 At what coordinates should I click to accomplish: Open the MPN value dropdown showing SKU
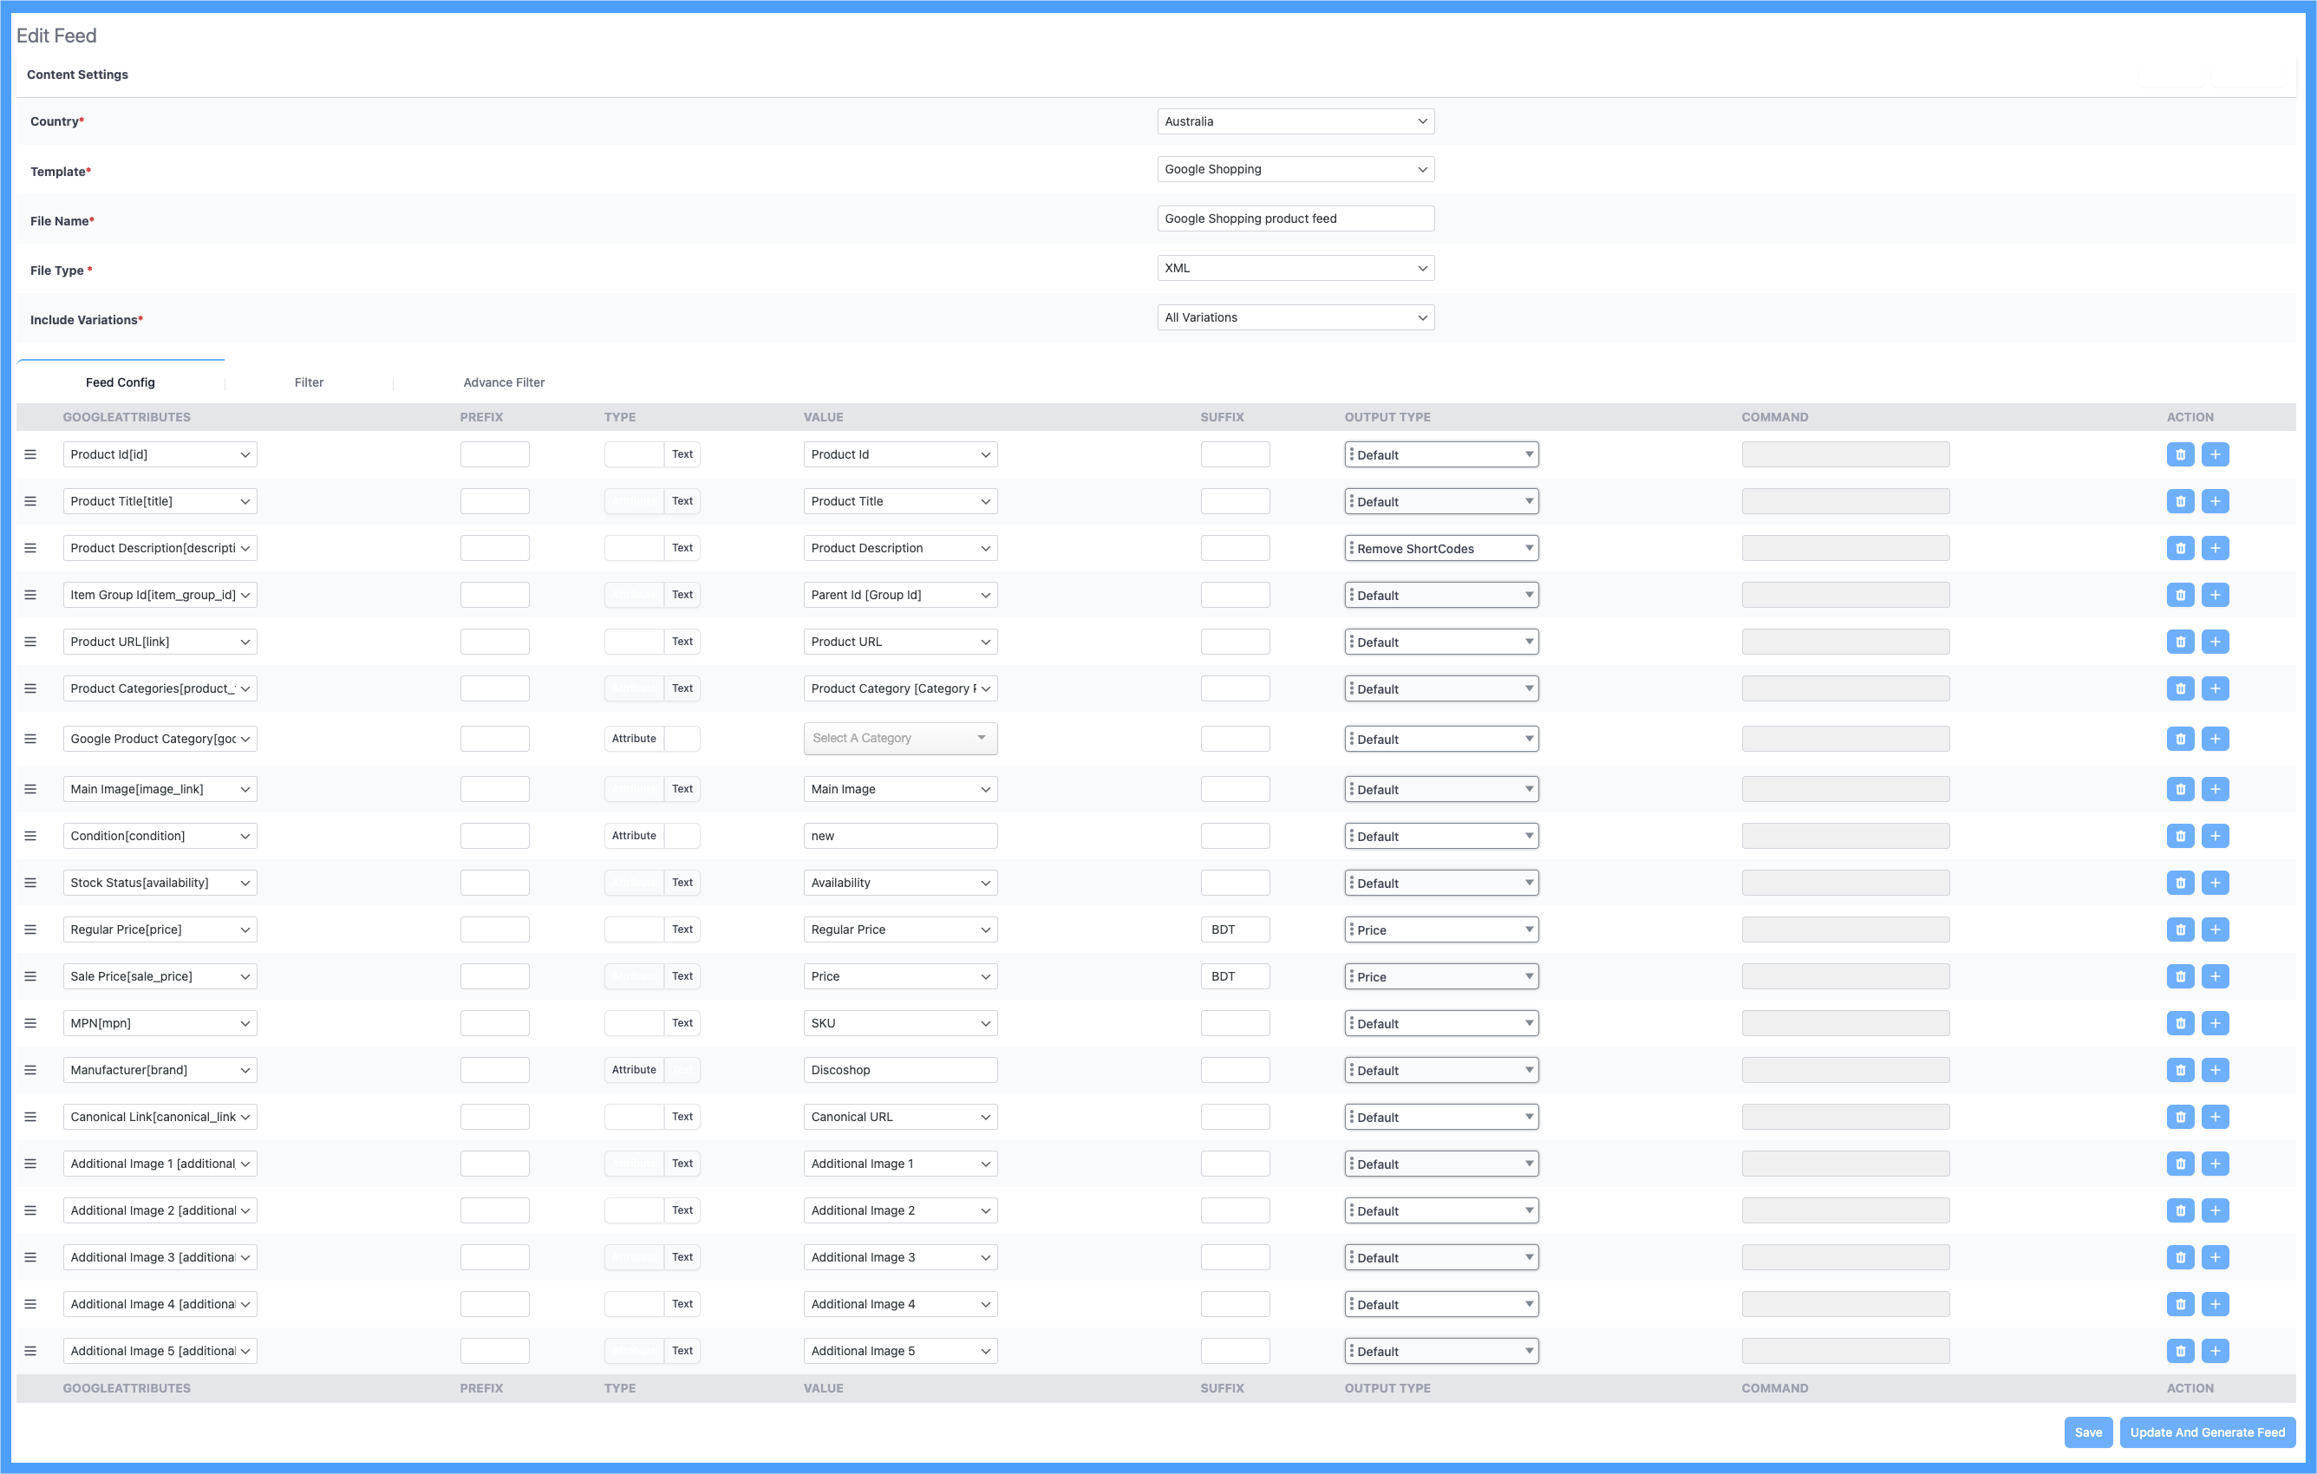(x=901, y=1023)
